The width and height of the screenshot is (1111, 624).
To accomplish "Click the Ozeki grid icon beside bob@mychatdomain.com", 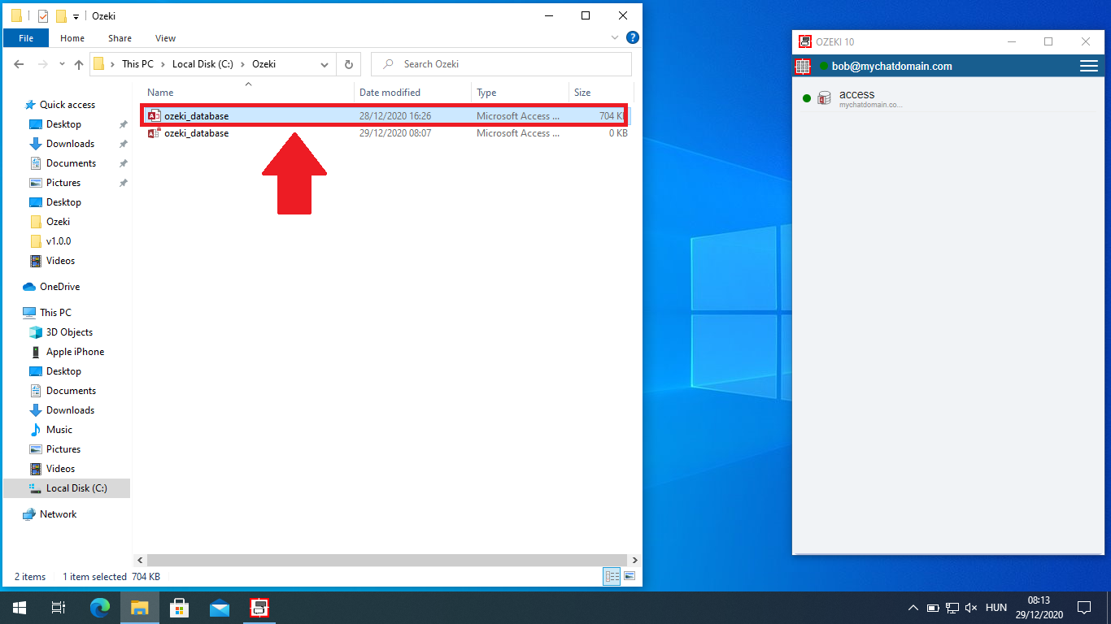I will (802, 67).
